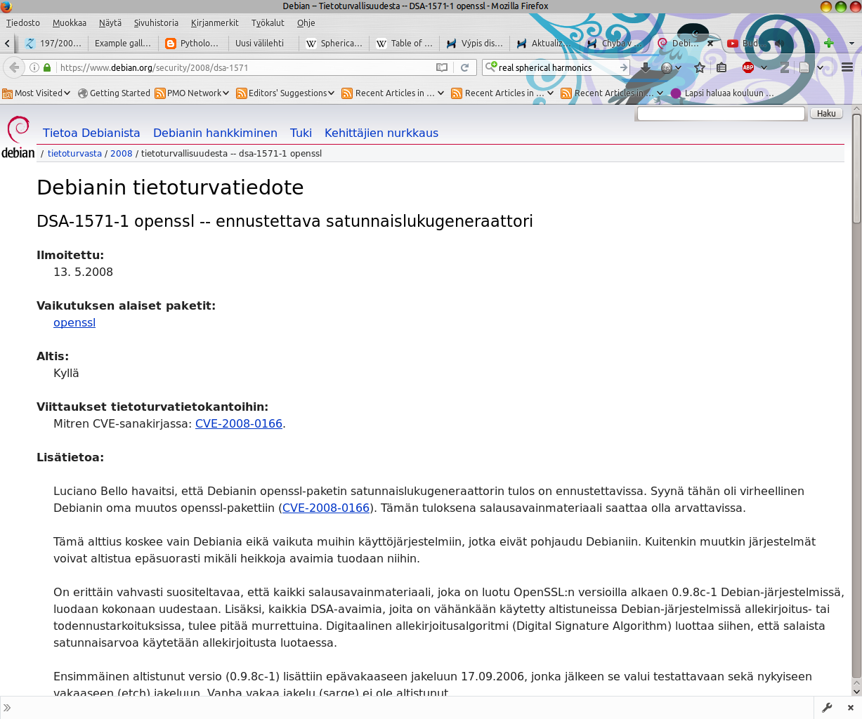Open the Firefox hamburger menu
This screenshot has height=719, width=862.
847,67
